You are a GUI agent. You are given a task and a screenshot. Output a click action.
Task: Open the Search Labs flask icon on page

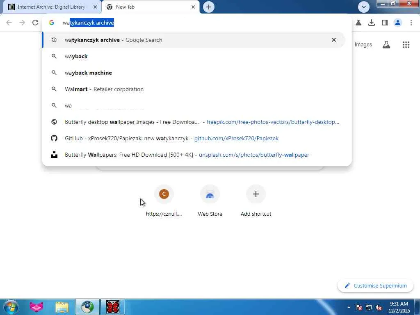point(386,44)
